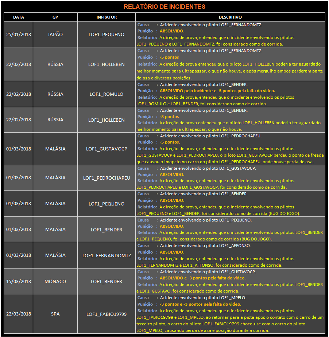
Task: Select infrator LOF1_GUSTAVOCP
Action: 107,149
